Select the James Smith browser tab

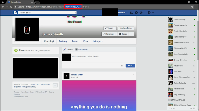pos(20,2)
